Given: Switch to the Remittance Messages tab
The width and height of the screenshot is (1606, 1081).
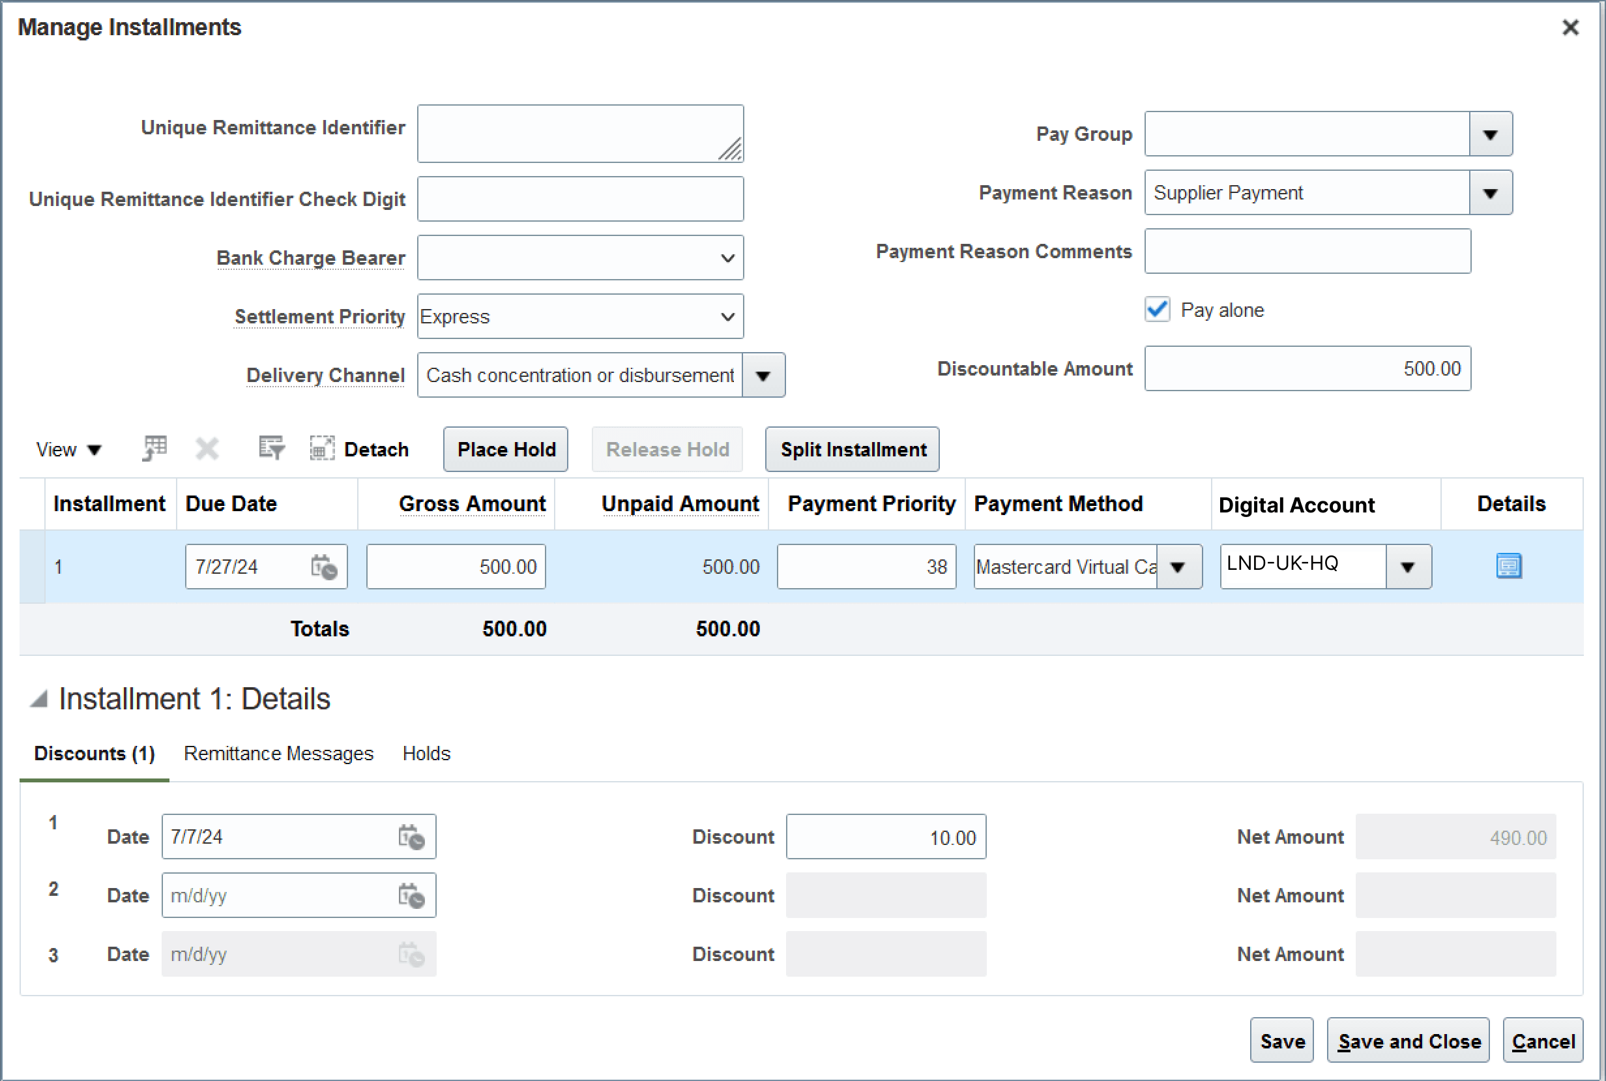Looking at the screenshot, I should click(x=278, y=753).
